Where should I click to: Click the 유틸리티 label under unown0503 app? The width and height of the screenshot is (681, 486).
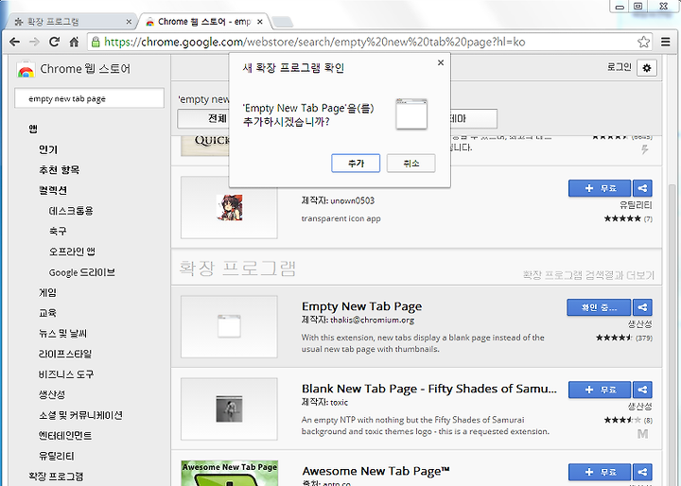click(636, 205)
